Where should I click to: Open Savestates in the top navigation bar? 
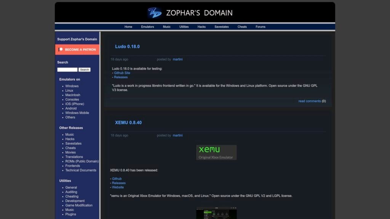tap(222, 27)
